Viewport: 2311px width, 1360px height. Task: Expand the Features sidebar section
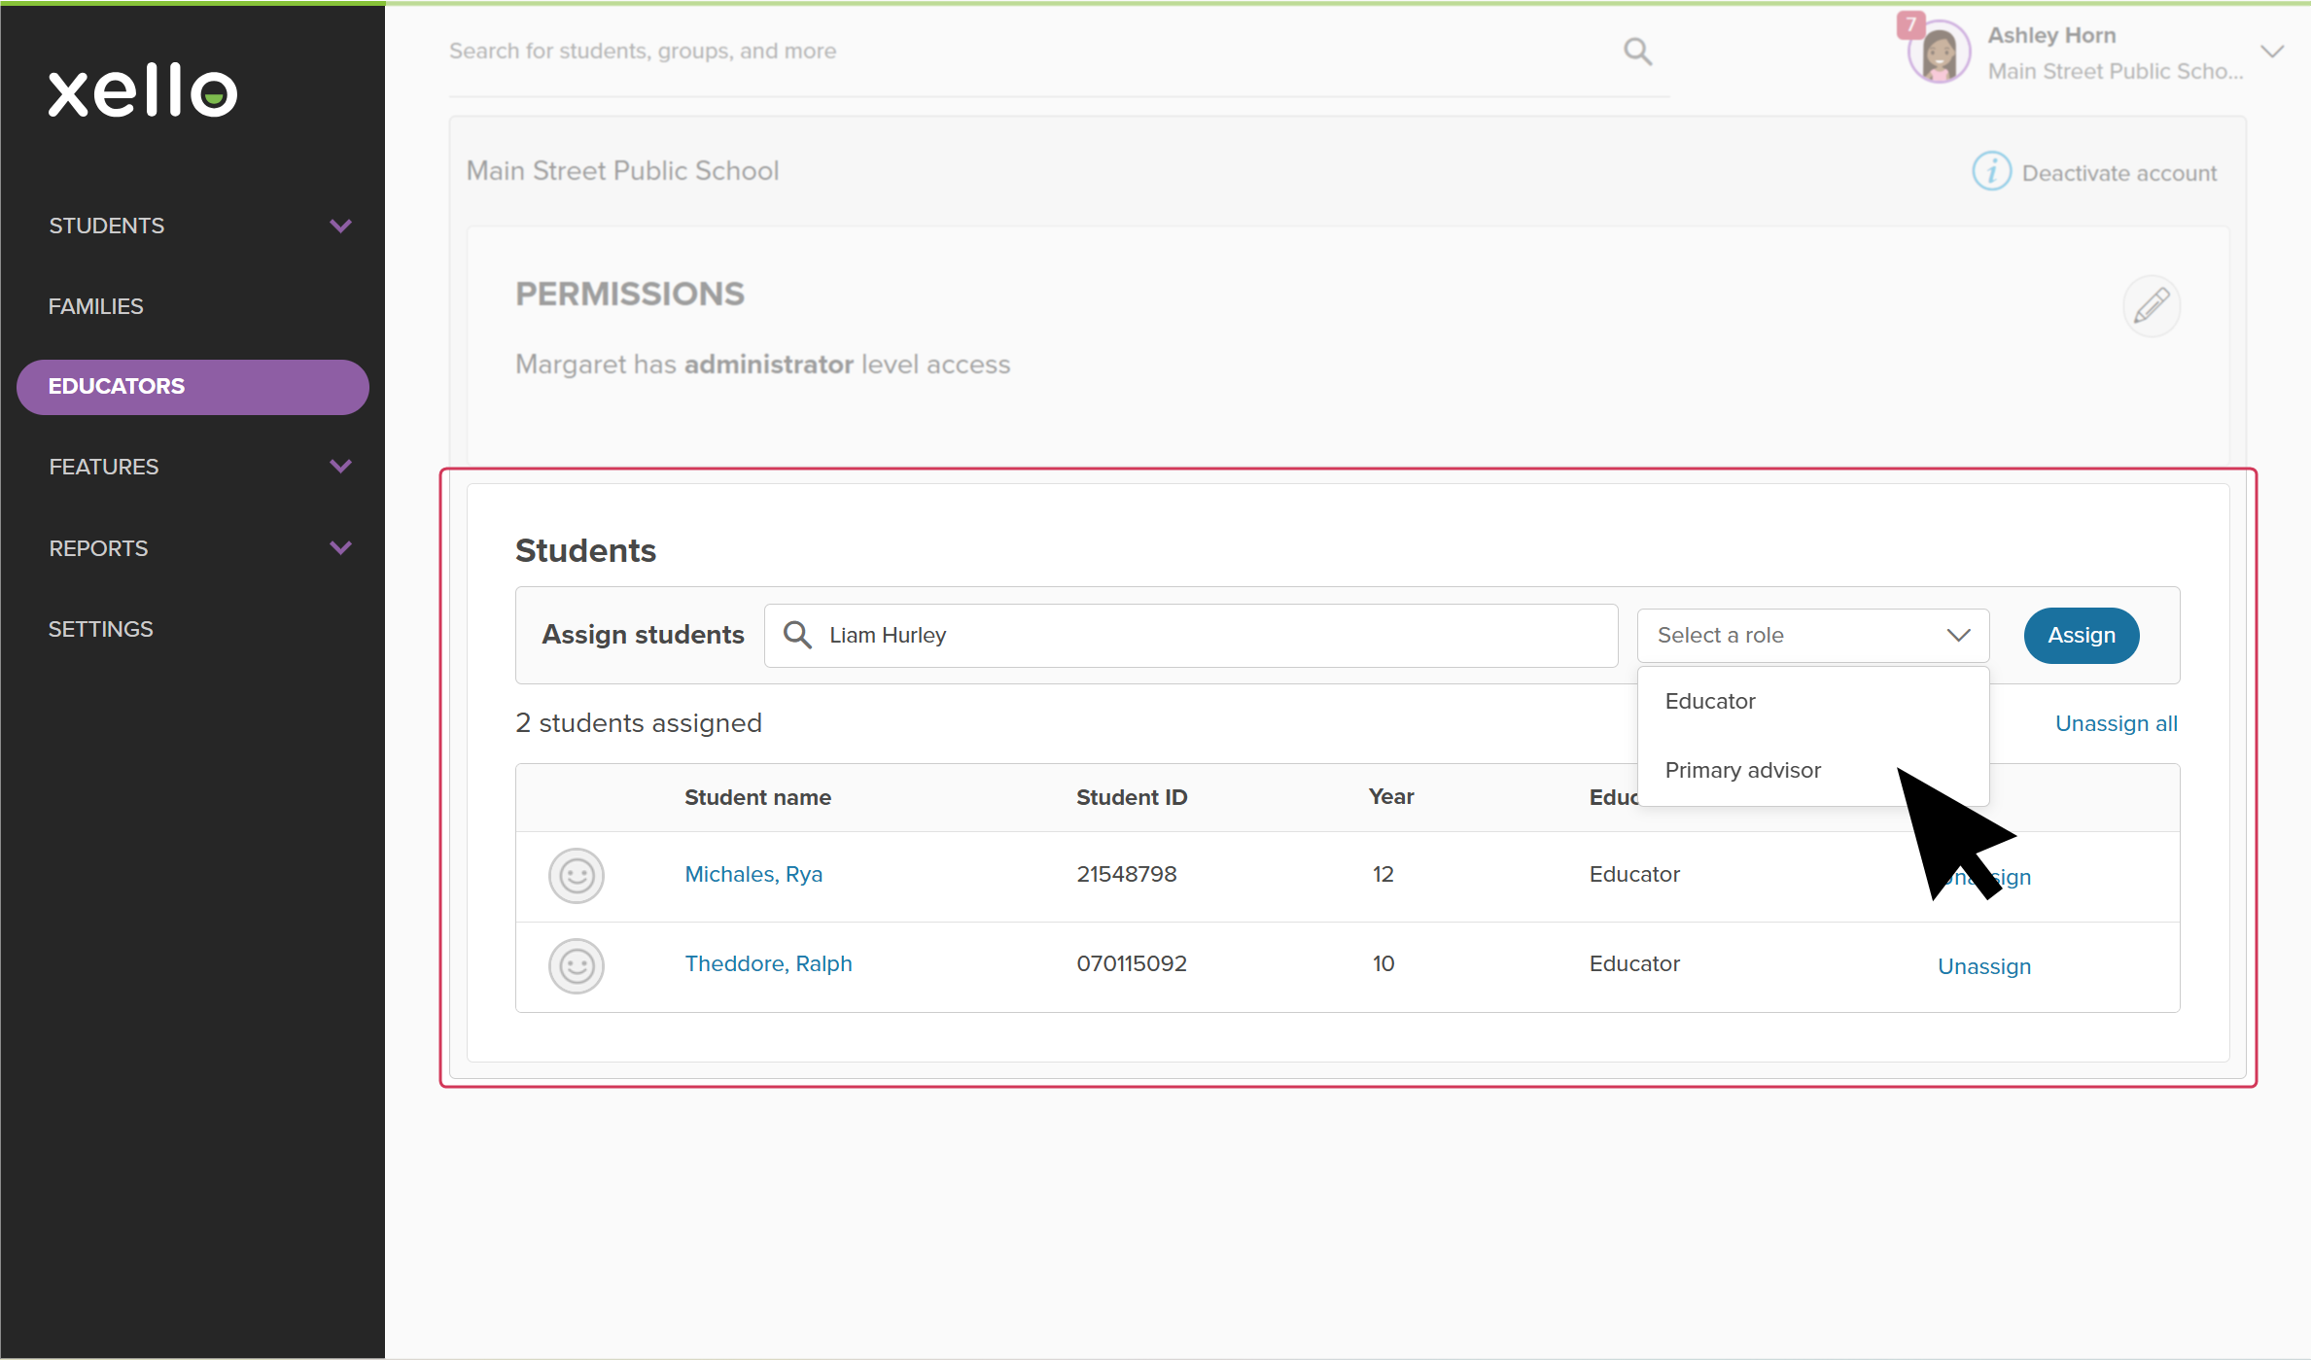(x=340, y=467)
